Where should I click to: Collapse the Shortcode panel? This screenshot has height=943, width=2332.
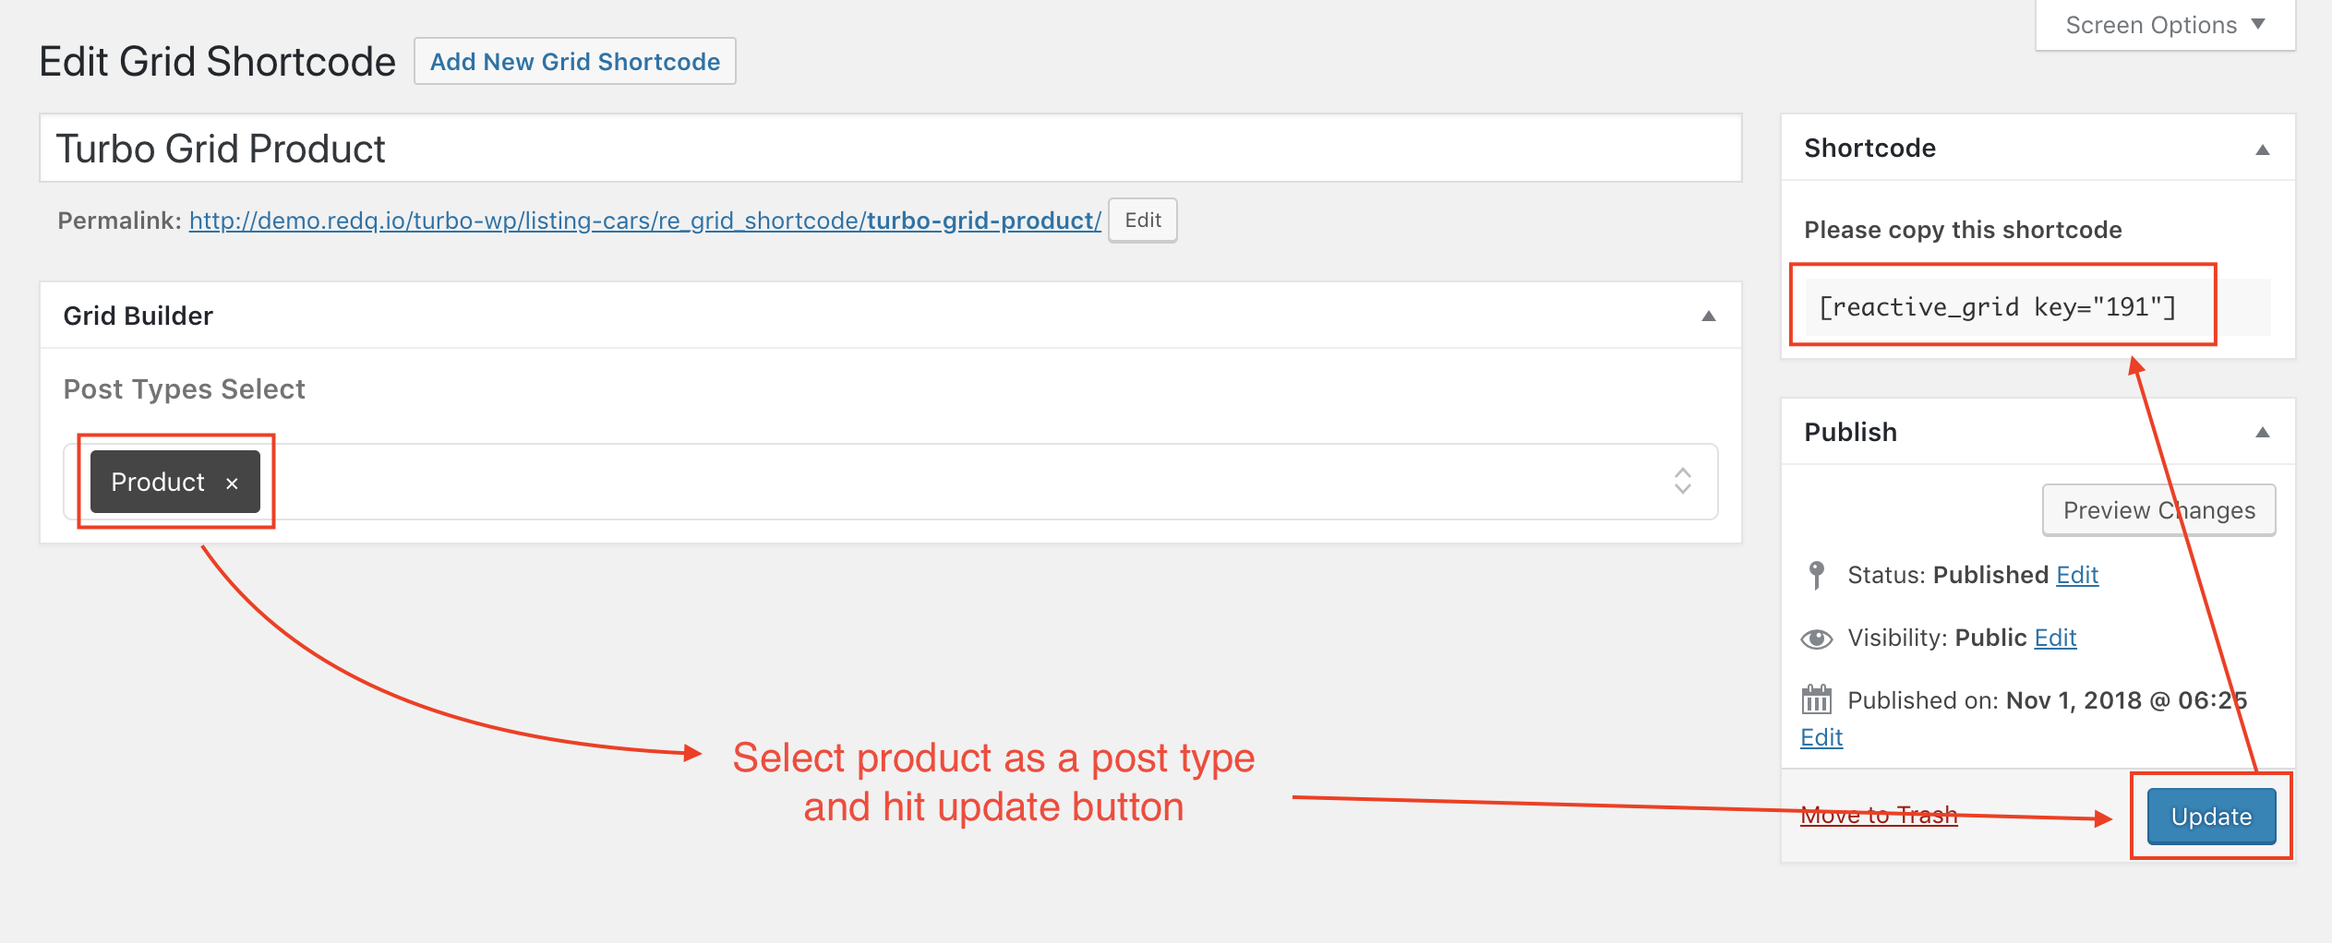tap(2262, 149)
